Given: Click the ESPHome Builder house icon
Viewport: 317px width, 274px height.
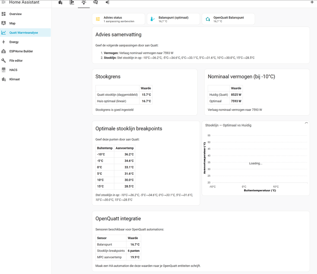Looking at the screenshot, I should coord(4,51).
